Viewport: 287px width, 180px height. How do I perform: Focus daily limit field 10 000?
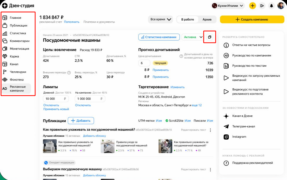pyautogui.click(x=56, y=99)
